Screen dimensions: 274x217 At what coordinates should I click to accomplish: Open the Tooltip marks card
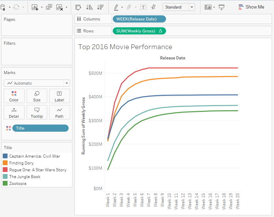pyautogui.click(x=37, y=112)
